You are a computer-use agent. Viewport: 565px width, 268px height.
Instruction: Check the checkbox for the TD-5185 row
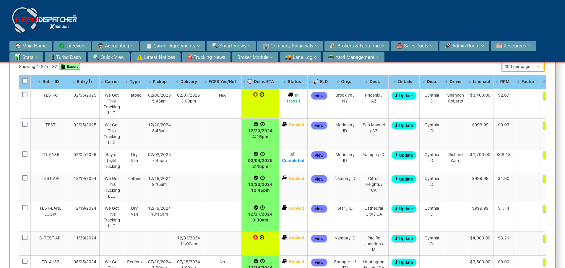25,154
